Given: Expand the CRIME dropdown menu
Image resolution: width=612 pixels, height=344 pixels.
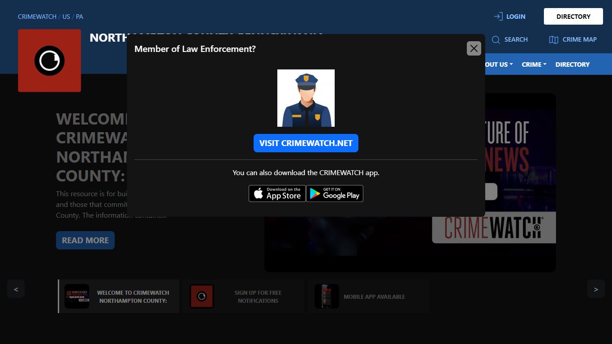Looking at the screenshot, I should click(534, 64).
